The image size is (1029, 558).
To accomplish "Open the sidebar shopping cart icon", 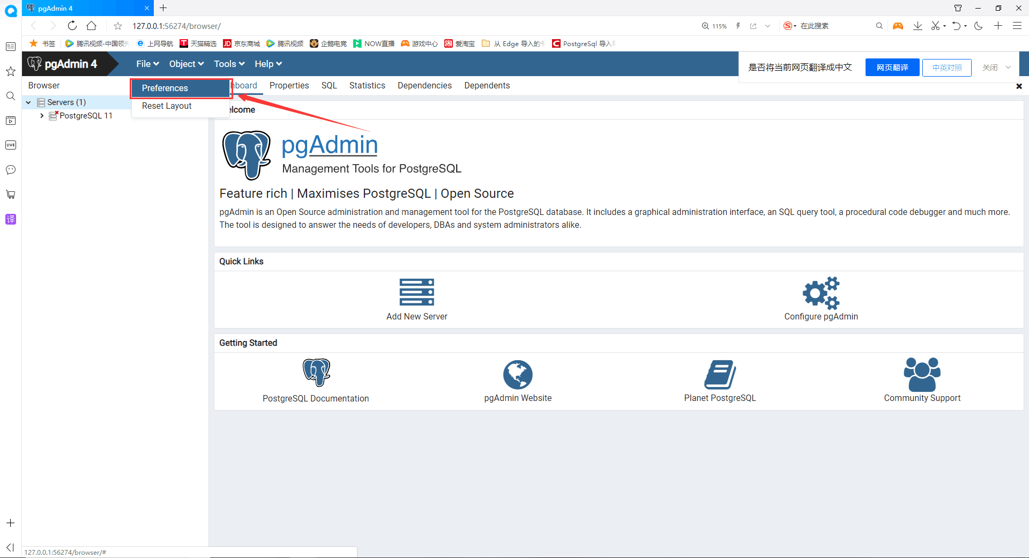I will coord(11,195).
